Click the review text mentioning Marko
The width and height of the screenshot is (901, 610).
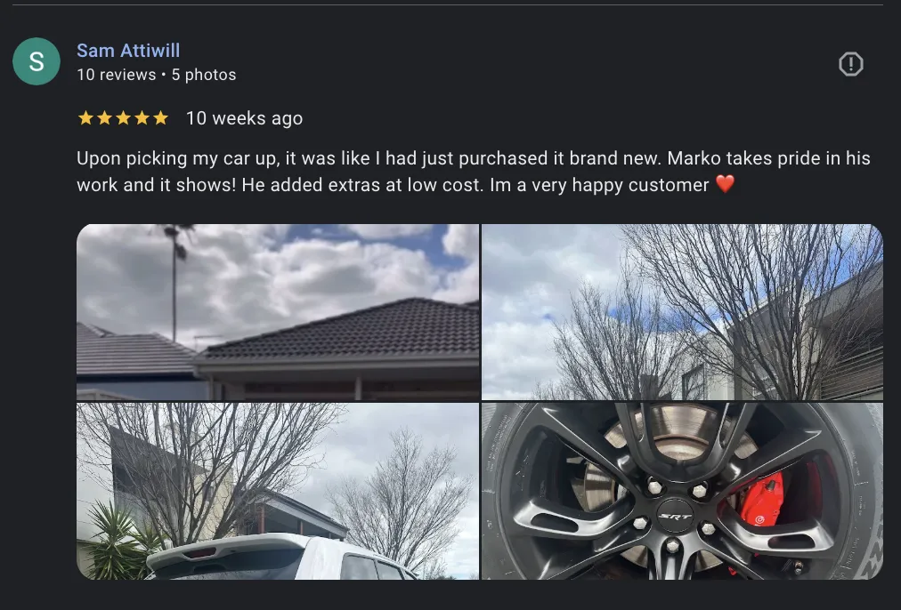(474, 171)
